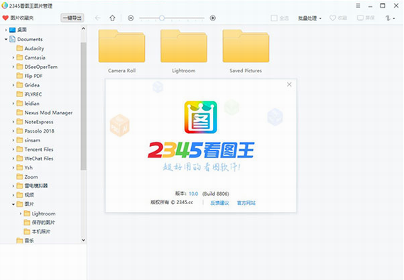The width and height of the screenshot is (404, 280).
Task: Select Ysh in the folder tree
Action: click(28, 167)
